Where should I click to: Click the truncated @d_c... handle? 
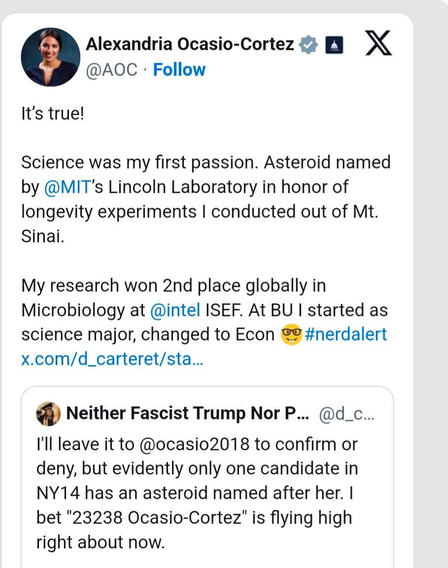pyautogui.click(x=346, y=414)
